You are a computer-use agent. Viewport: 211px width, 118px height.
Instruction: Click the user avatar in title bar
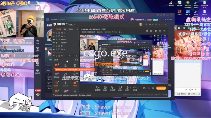[141, 24]
